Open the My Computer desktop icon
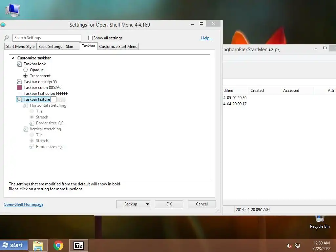Image resolution: width=336 pixels, height=252 pixels. (x=12, y=10)
